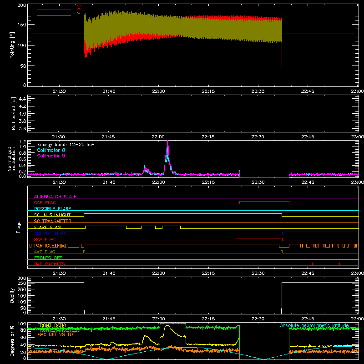Click the white horizontal roll period line
364x364 pixels.
[x=193, y=109]
